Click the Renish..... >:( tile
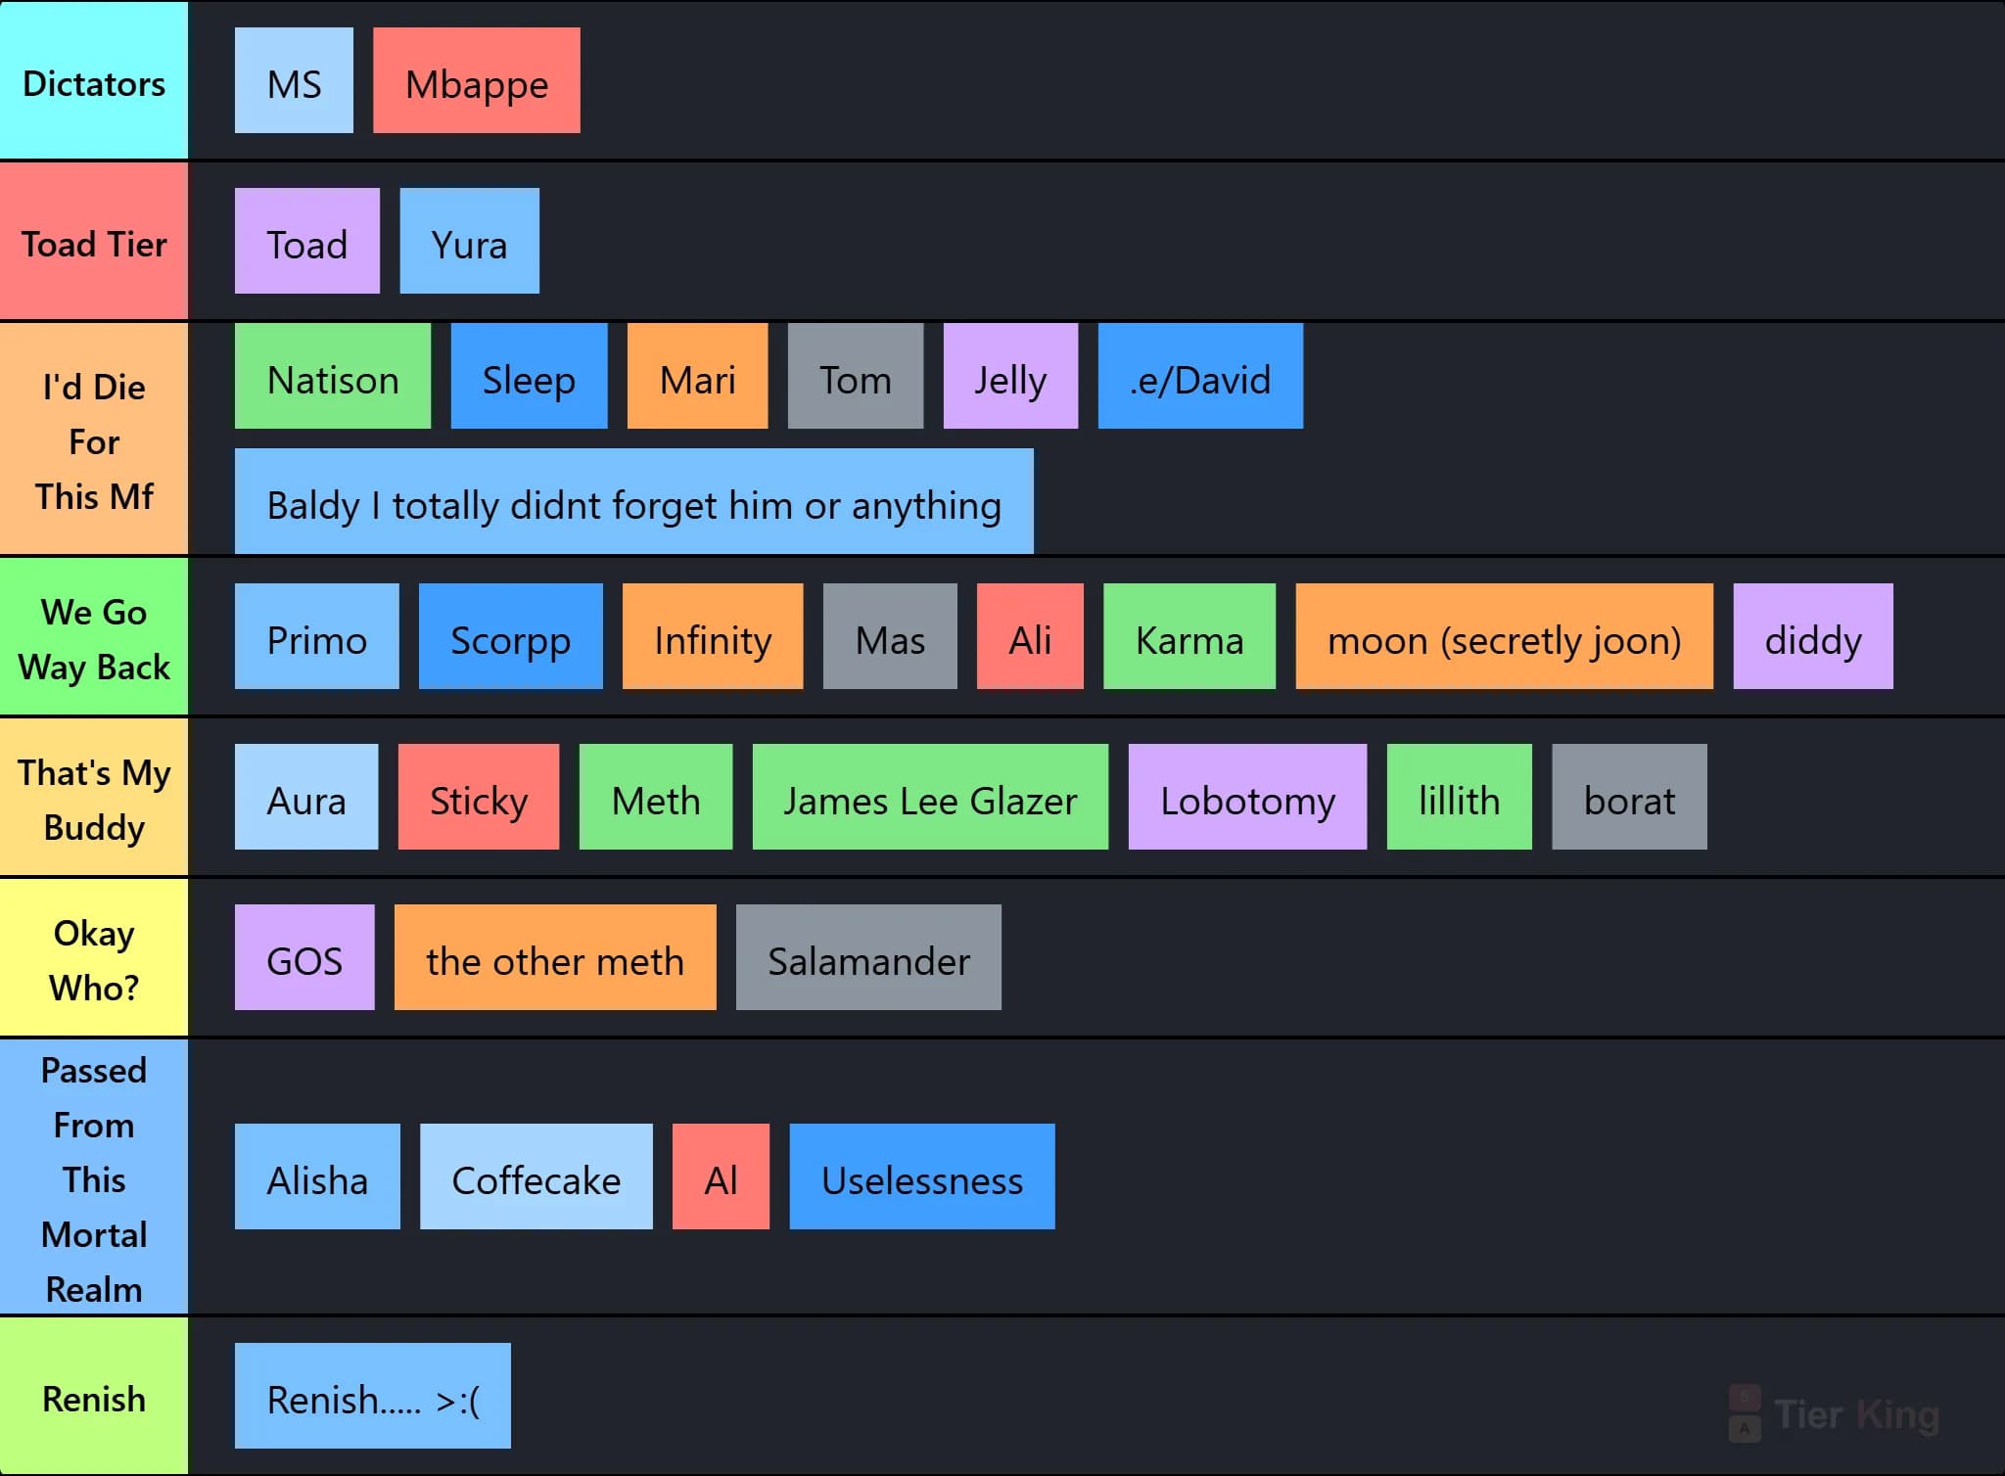Viewport: 2005px width, 1476px height. pos(373,1396)
